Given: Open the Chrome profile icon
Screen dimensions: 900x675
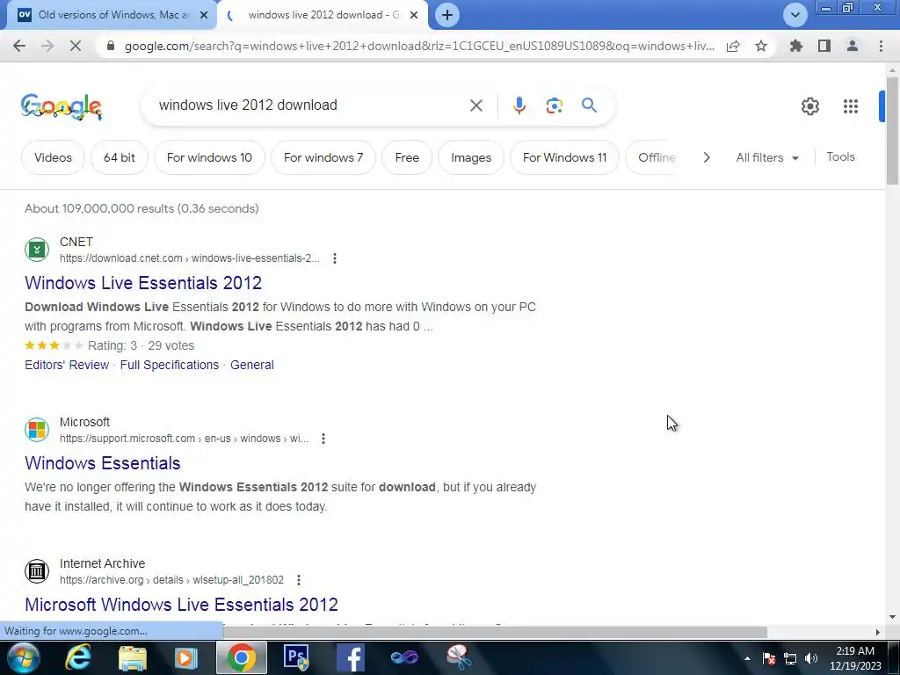Looking at the screenshot, I should [x=853, y=46].
